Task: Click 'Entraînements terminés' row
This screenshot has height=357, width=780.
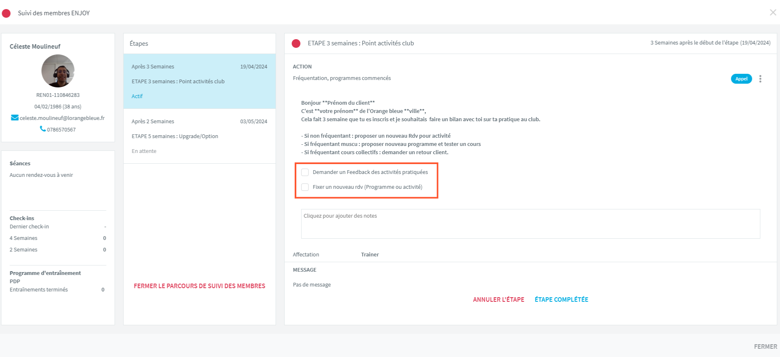Action: (x=57, y=289)
